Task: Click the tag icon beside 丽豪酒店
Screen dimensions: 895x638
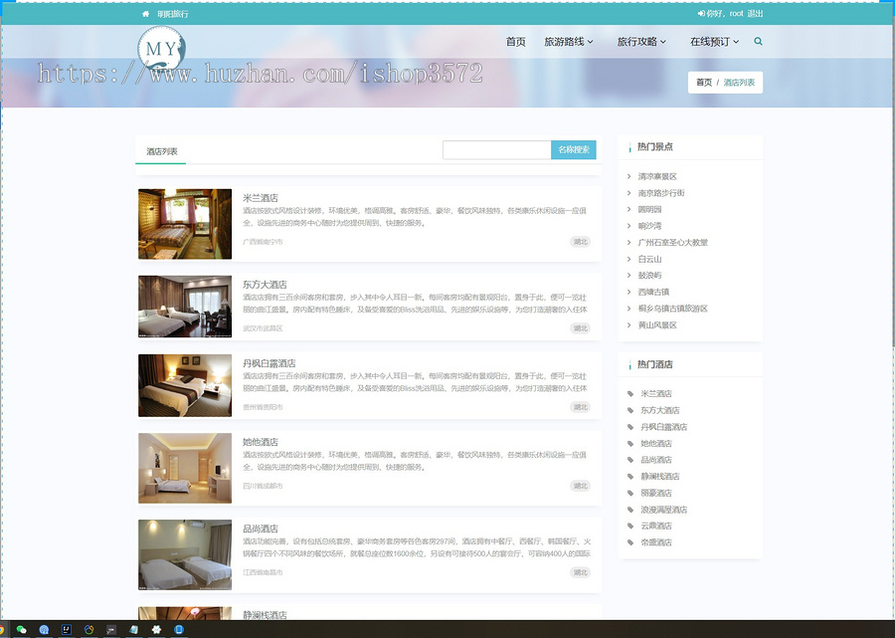Action: 630,493
